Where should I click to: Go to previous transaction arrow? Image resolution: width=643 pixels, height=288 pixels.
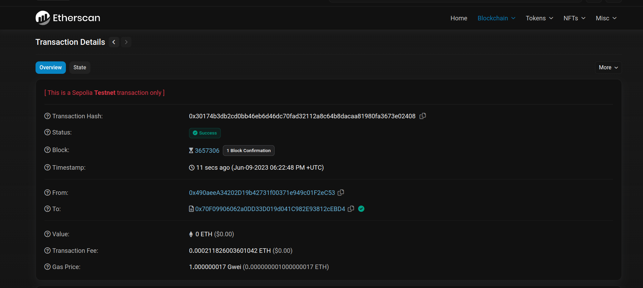click(114, 42)
